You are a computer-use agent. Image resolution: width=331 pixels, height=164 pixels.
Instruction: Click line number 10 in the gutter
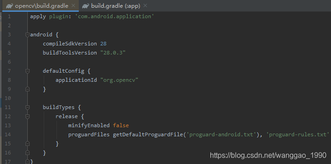[x=7, y=98]
